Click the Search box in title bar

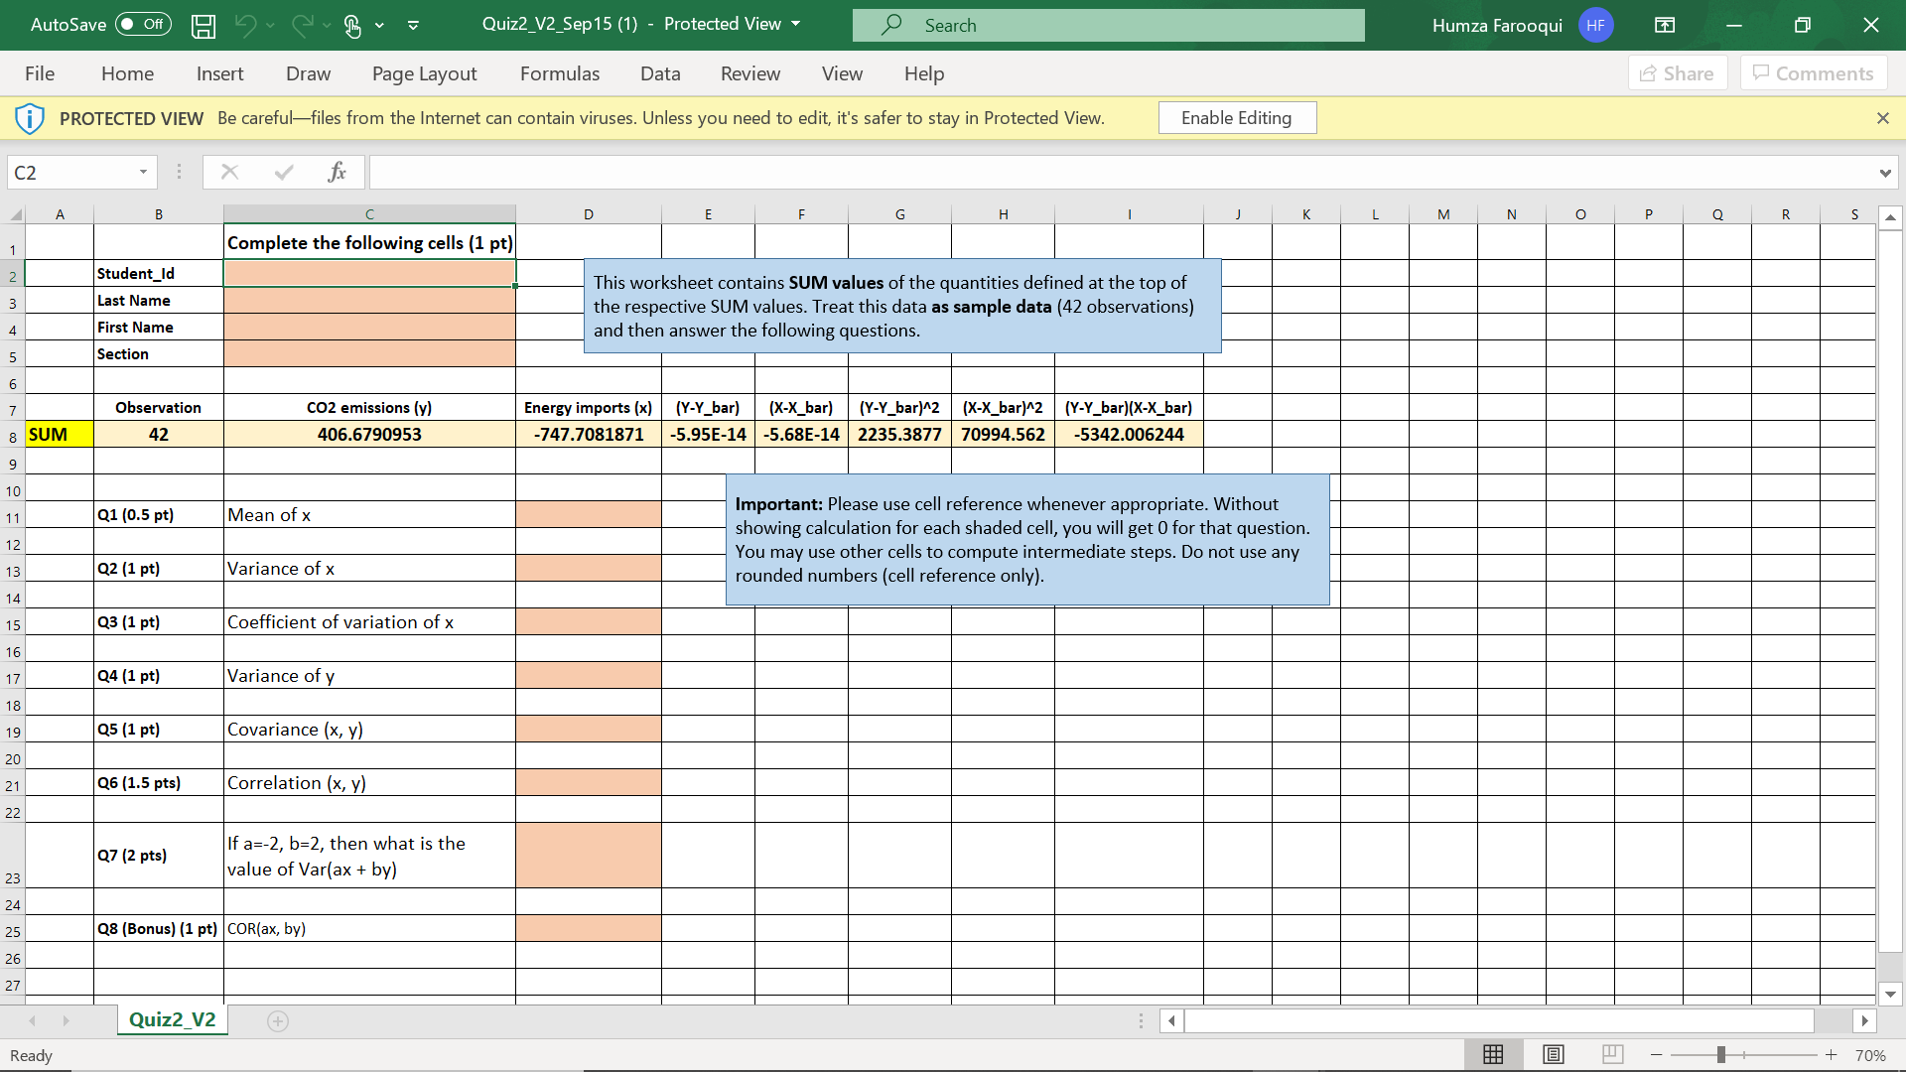1108,25
